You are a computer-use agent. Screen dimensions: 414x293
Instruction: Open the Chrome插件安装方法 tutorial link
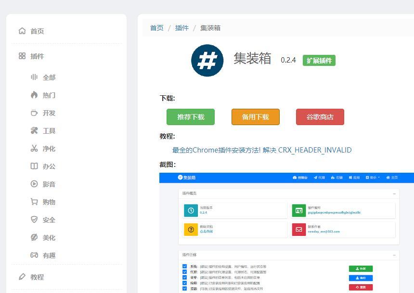tap(262, 150)
